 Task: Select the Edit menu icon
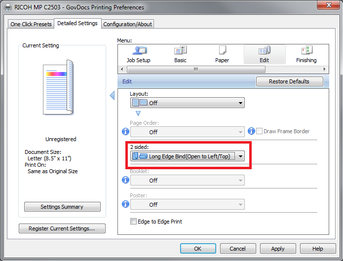pyautogui.click(x=265, y=54)
